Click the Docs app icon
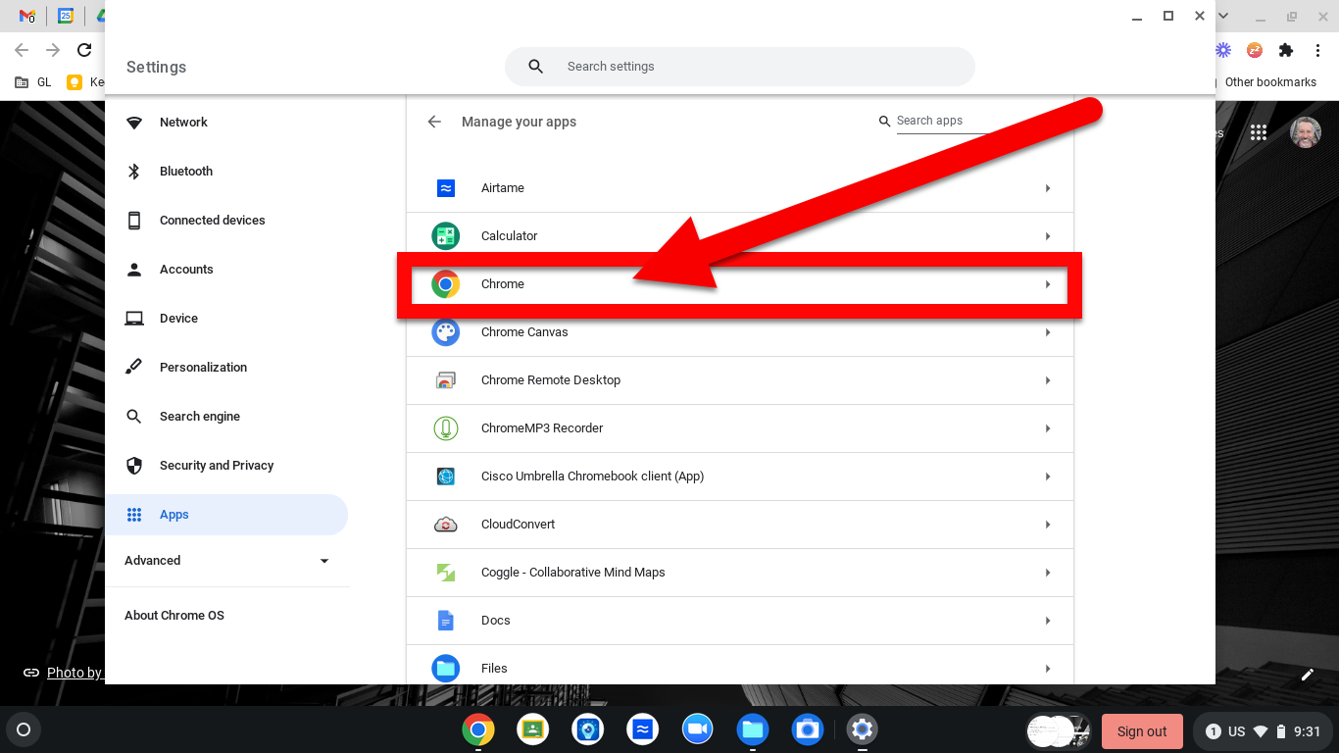The image size is (1339, 753). tap(445, 621)
